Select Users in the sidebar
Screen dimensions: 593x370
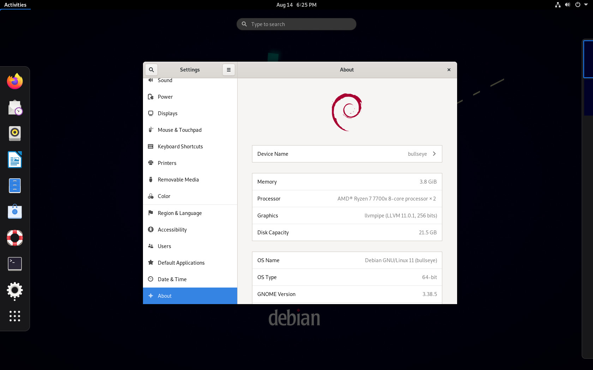[190, 246]
